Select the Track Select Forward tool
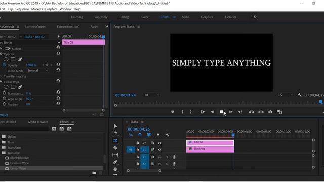The width and height of the screenshot is (324, 182). pos(115,133)
